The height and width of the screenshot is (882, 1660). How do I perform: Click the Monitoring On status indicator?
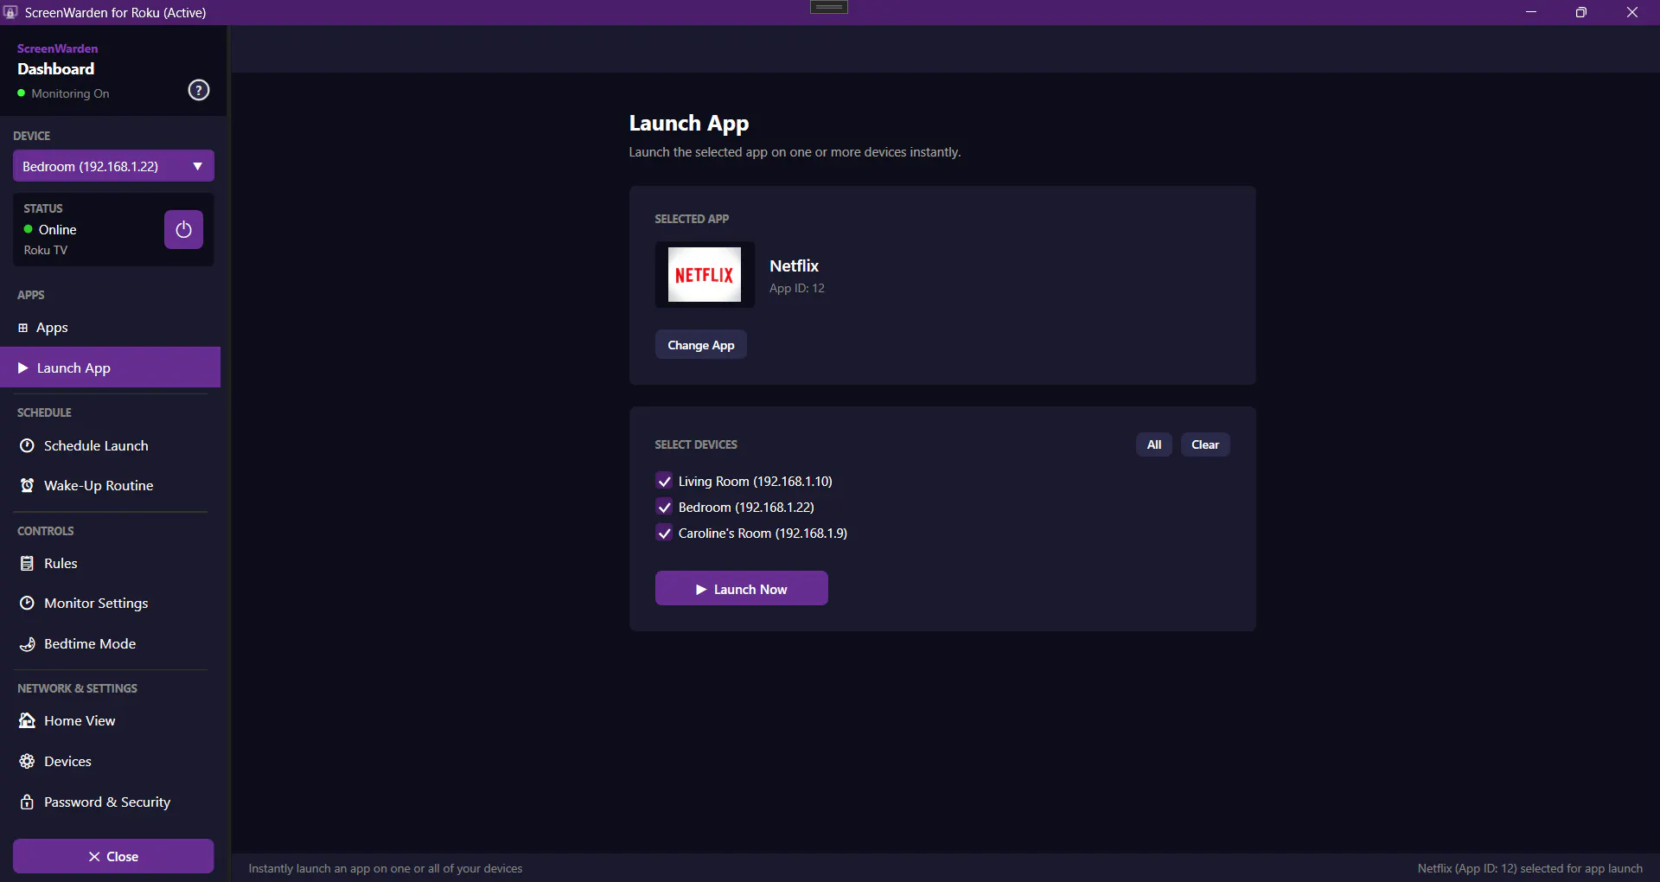click(x=63, y=93)
